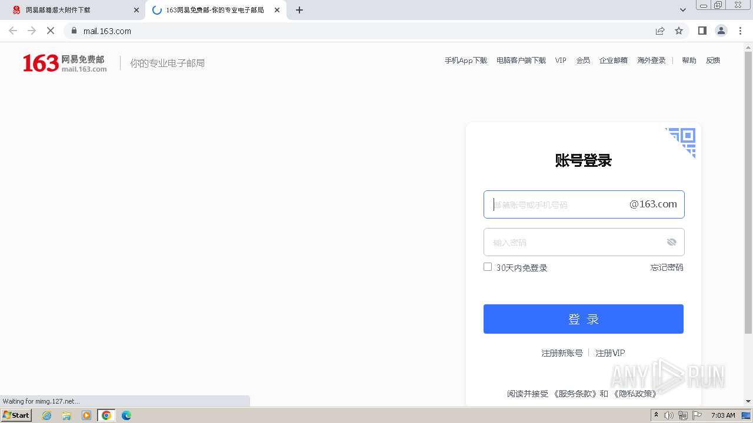The image size is (753, 423).
Task: Open 企业邮箱 in top navigation
Action: (x=614, y=61)
